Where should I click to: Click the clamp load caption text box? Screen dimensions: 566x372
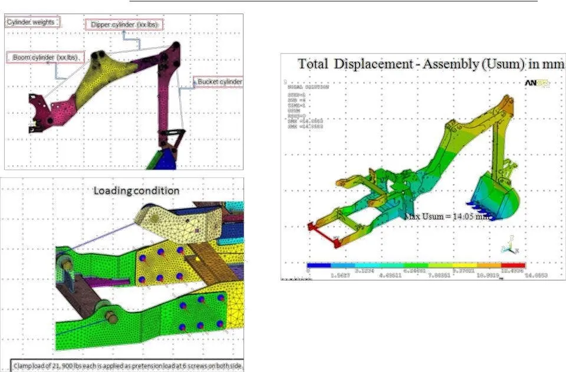(126, 366)
